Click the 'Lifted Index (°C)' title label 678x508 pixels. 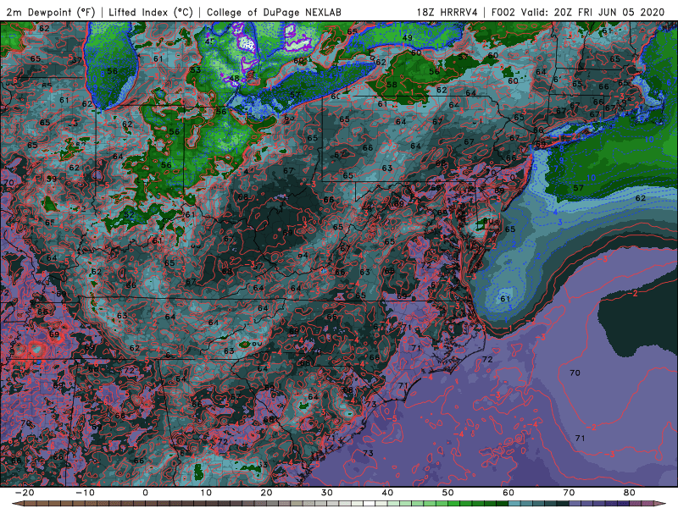(151, 13)
